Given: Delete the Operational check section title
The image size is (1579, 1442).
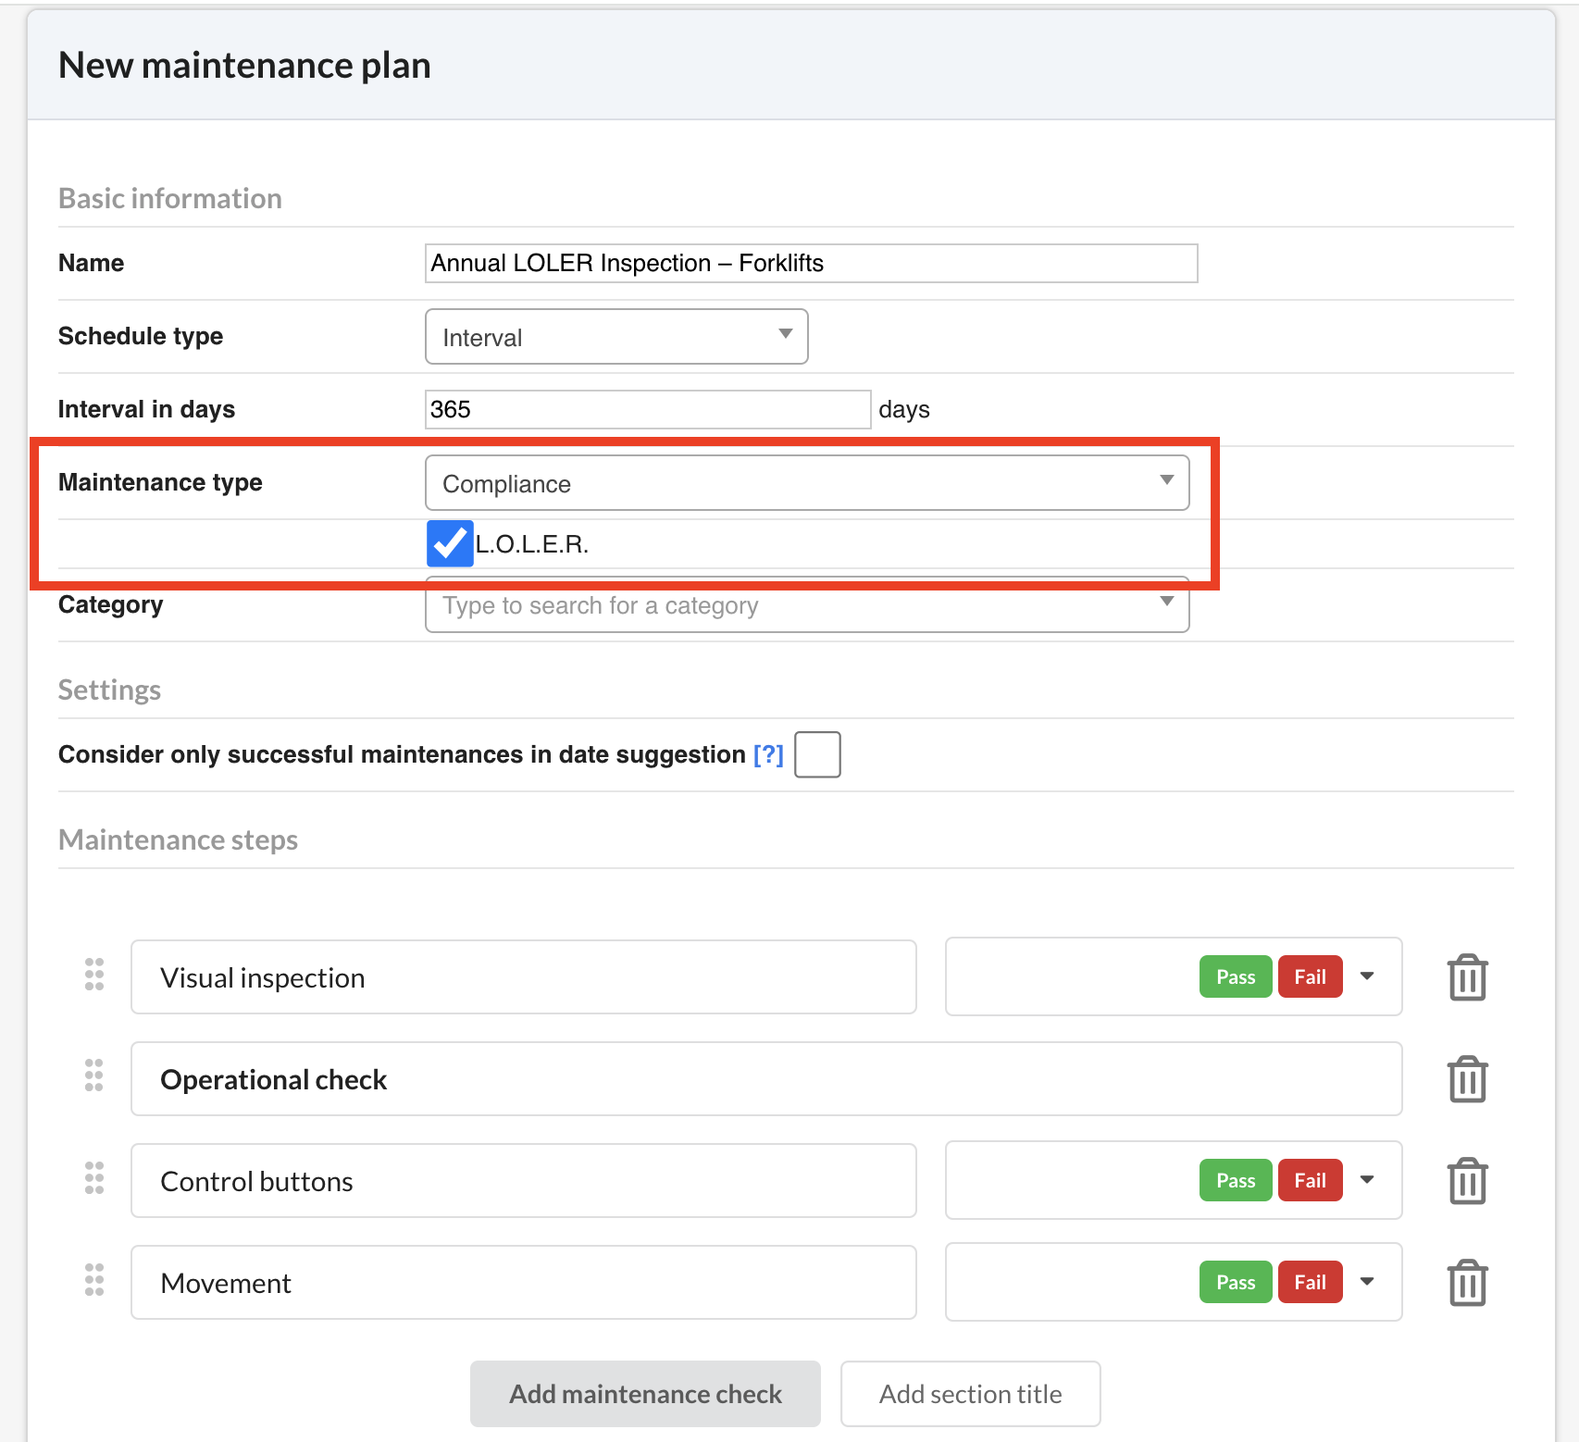Looking at the screenshot, I should tap(1467, 1079).
